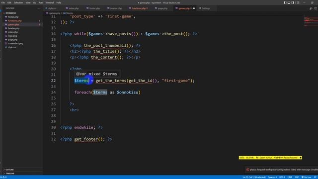The image size is (318, 179).
Task: Toggle secondary sidebar layout icon
Action: (x=293, y=2)
